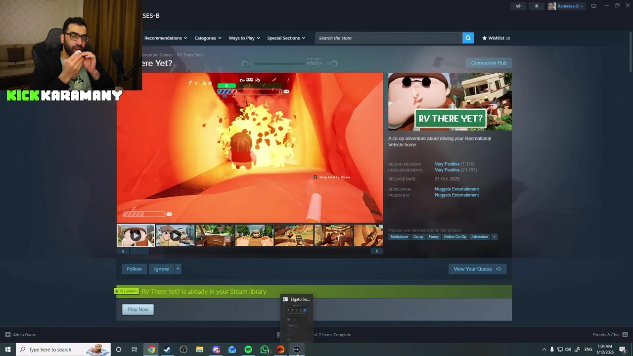Click the blue store search magnifier button
The width and height of the screenshot is (633, 356).
point(468,38)
